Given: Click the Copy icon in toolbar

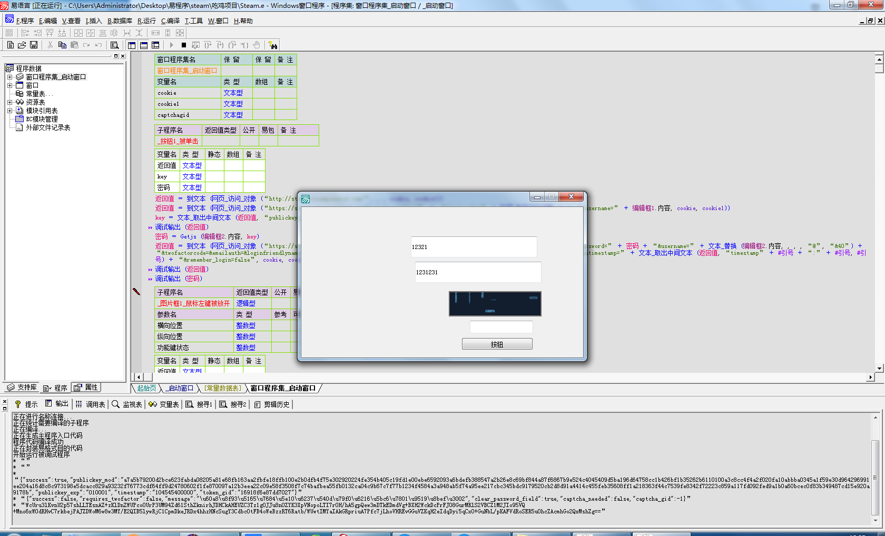Looking at the screenshot, I should tap(62, 45).
